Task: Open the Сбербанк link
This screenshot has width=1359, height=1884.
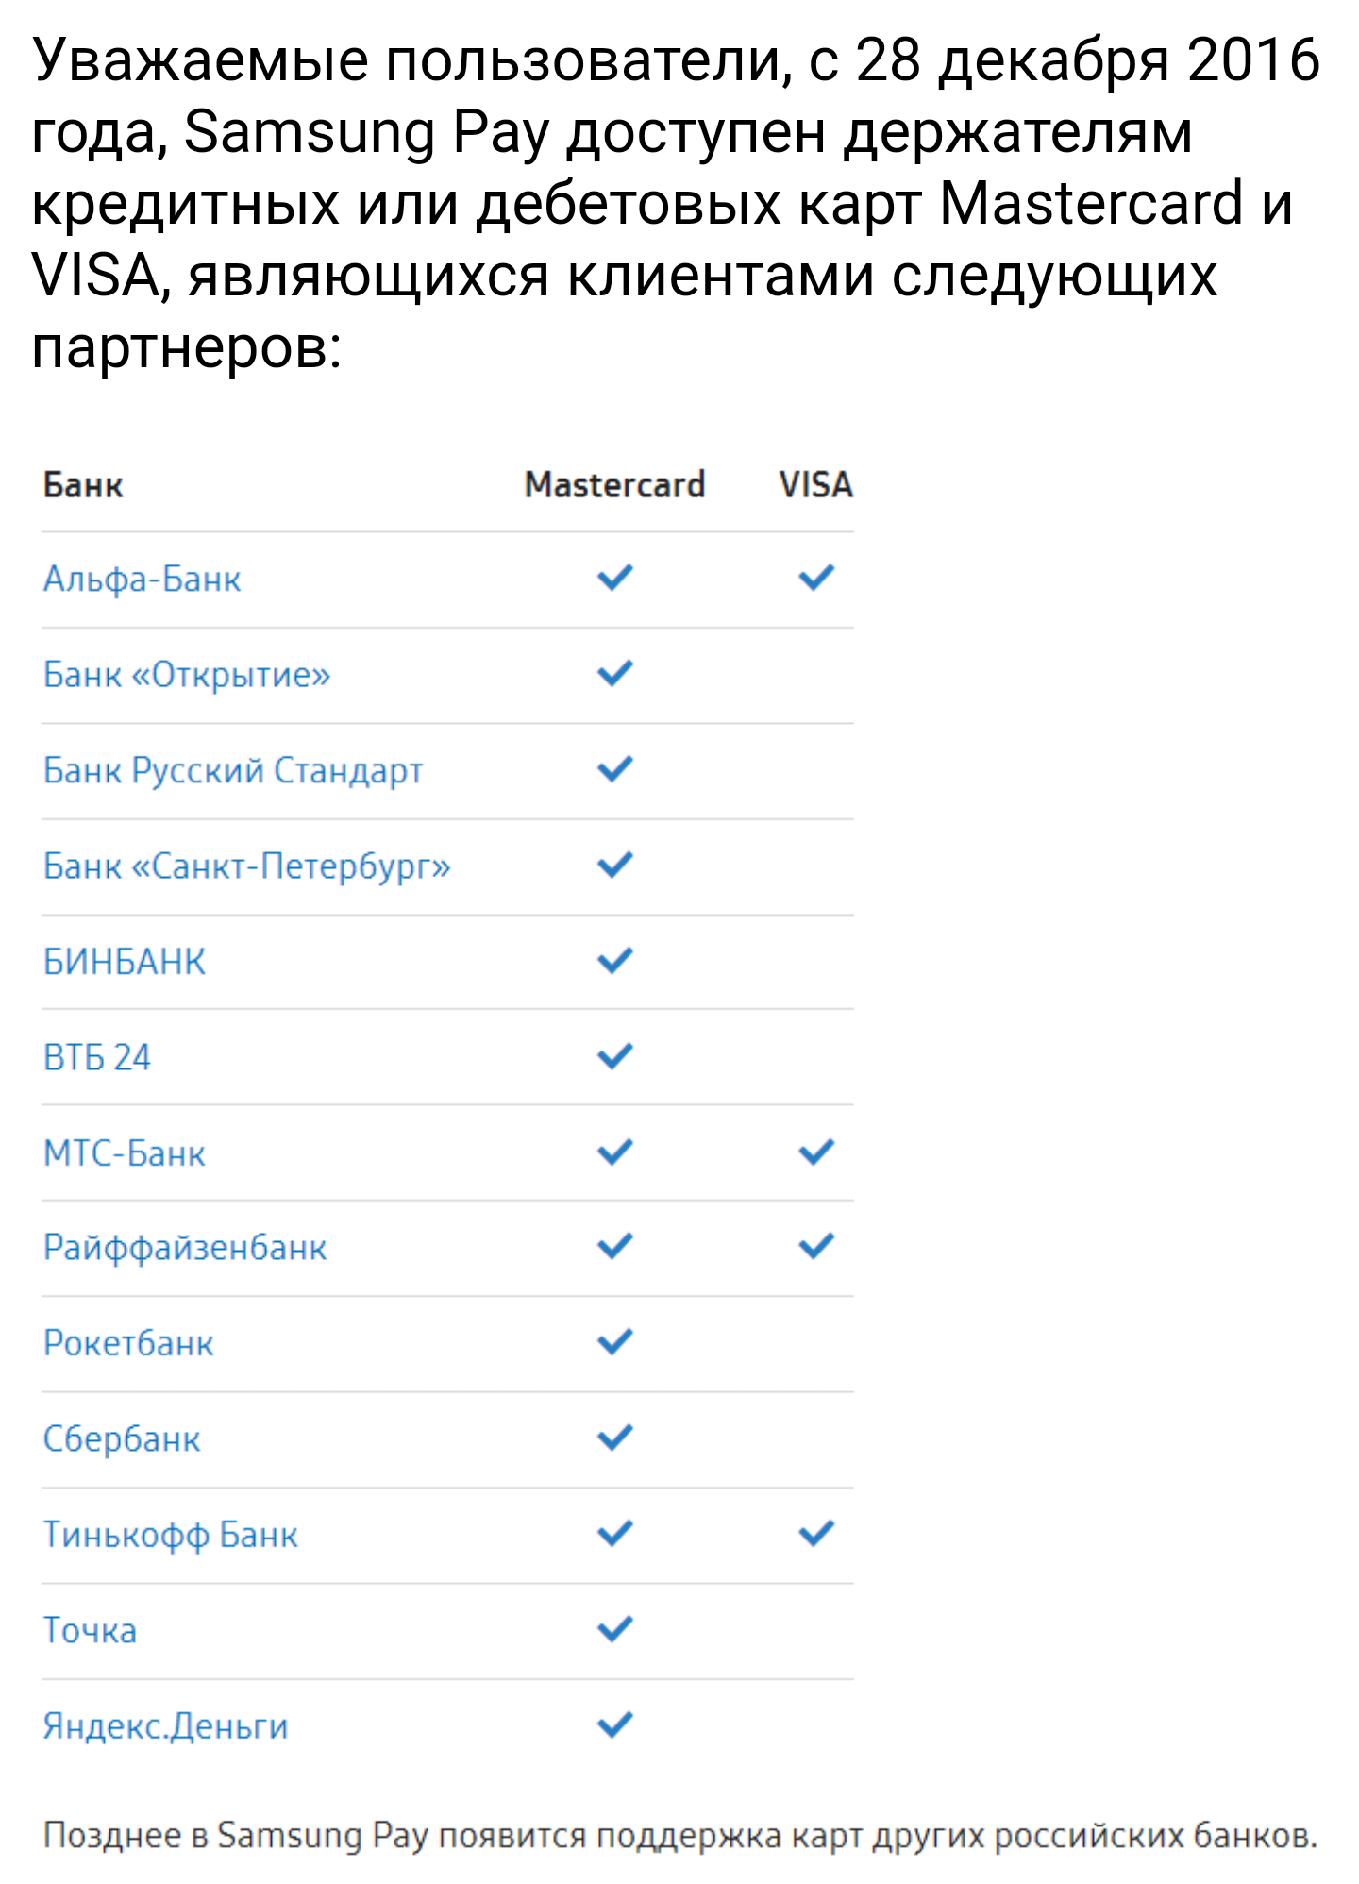Action: point(122,1439)
